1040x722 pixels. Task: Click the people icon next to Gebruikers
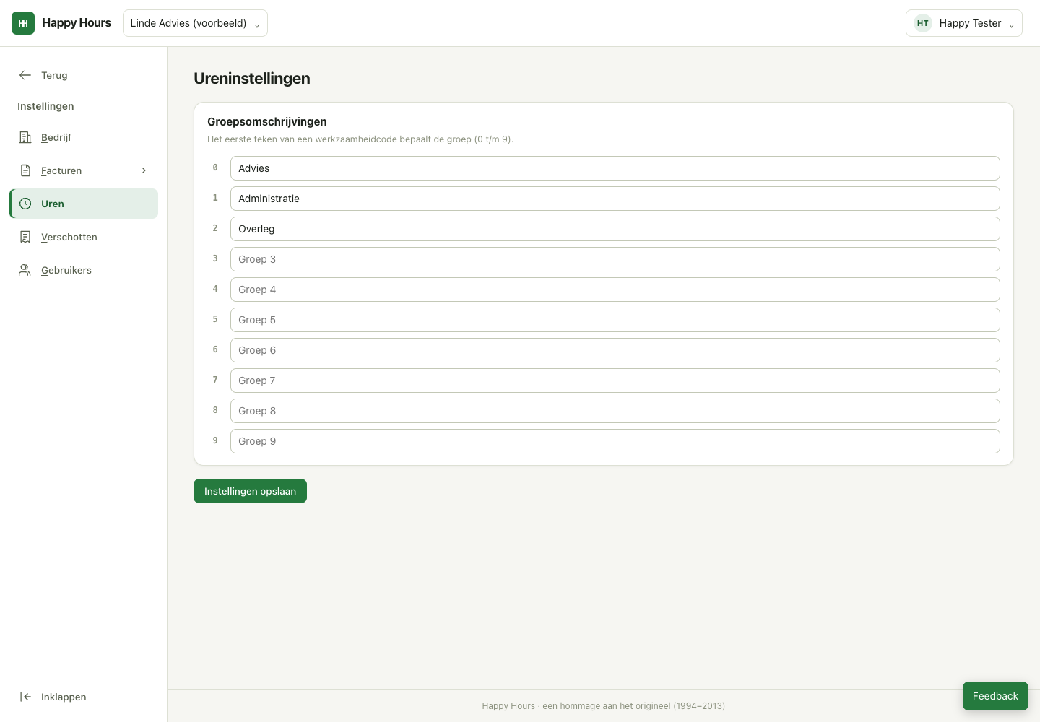coord(25,270)
